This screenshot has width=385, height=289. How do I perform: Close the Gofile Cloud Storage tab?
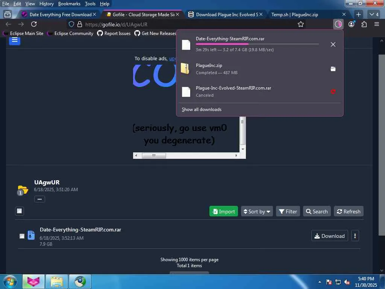177,15
